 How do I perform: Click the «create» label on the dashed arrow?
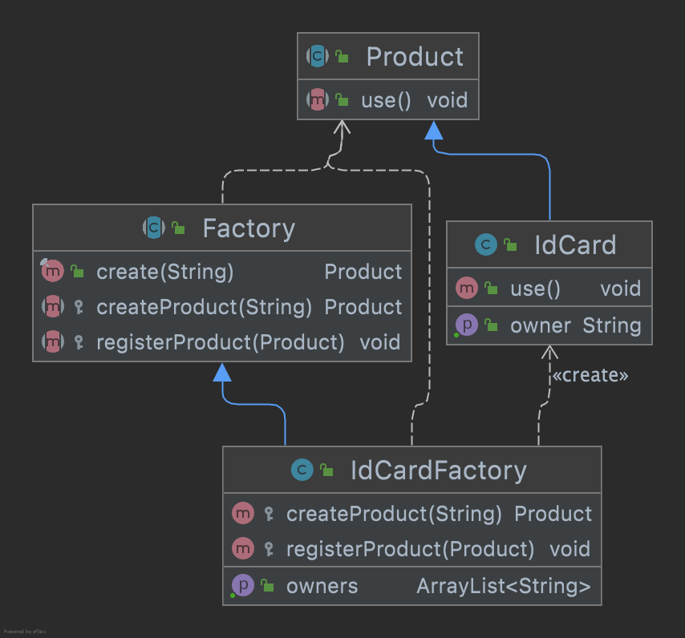[591, 374]
